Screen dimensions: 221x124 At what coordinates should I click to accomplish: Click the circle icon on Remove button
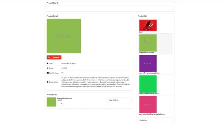(x=49, y=58)
